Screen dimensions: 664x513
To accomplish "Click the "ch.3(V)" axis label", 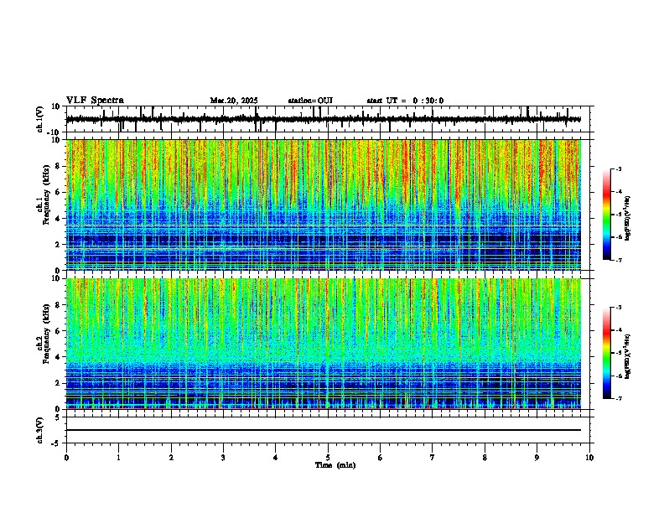I will click(x=40, y=431).
